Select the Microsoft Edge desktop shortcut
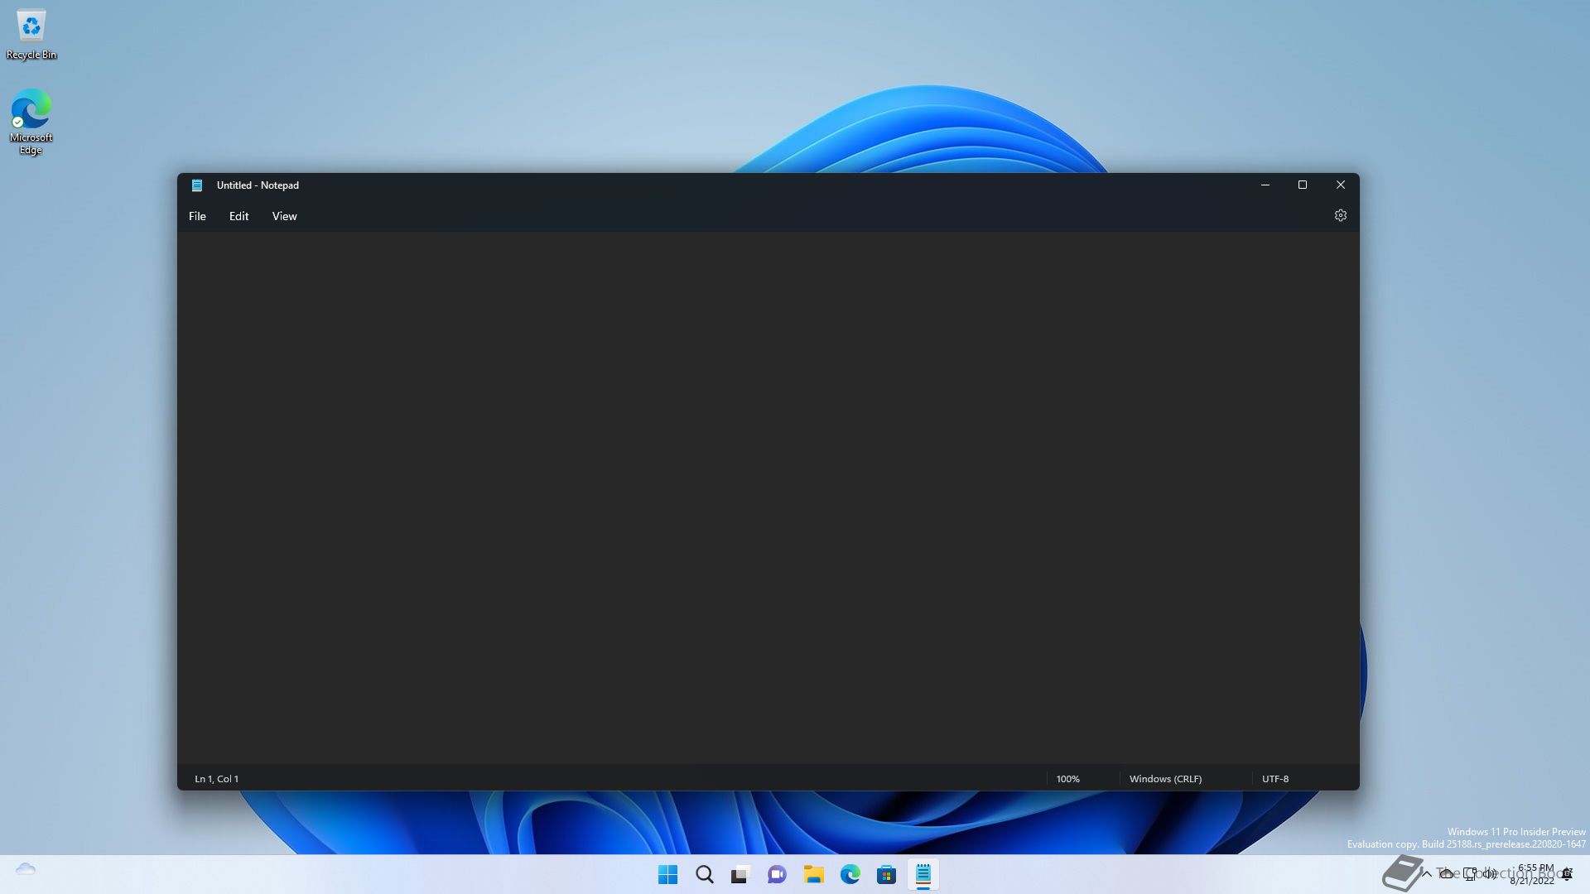The height and width of the screenshot is (894, 1590). 31,122
